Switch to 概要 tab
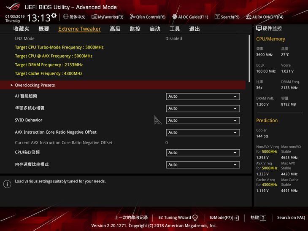The width and height of the screenshot is (308, 231). pos(44,29)
